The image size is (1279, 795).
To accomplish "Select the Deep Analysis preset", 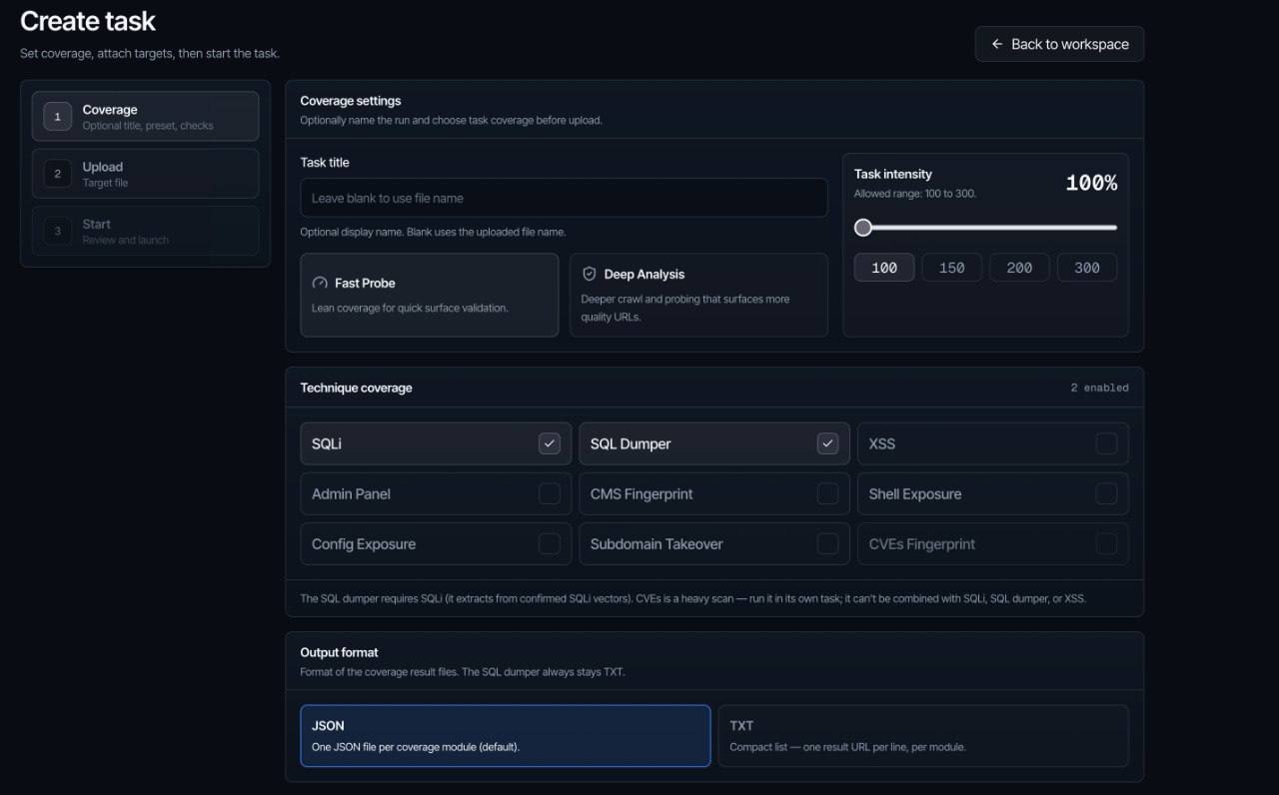I will (698, 295).
